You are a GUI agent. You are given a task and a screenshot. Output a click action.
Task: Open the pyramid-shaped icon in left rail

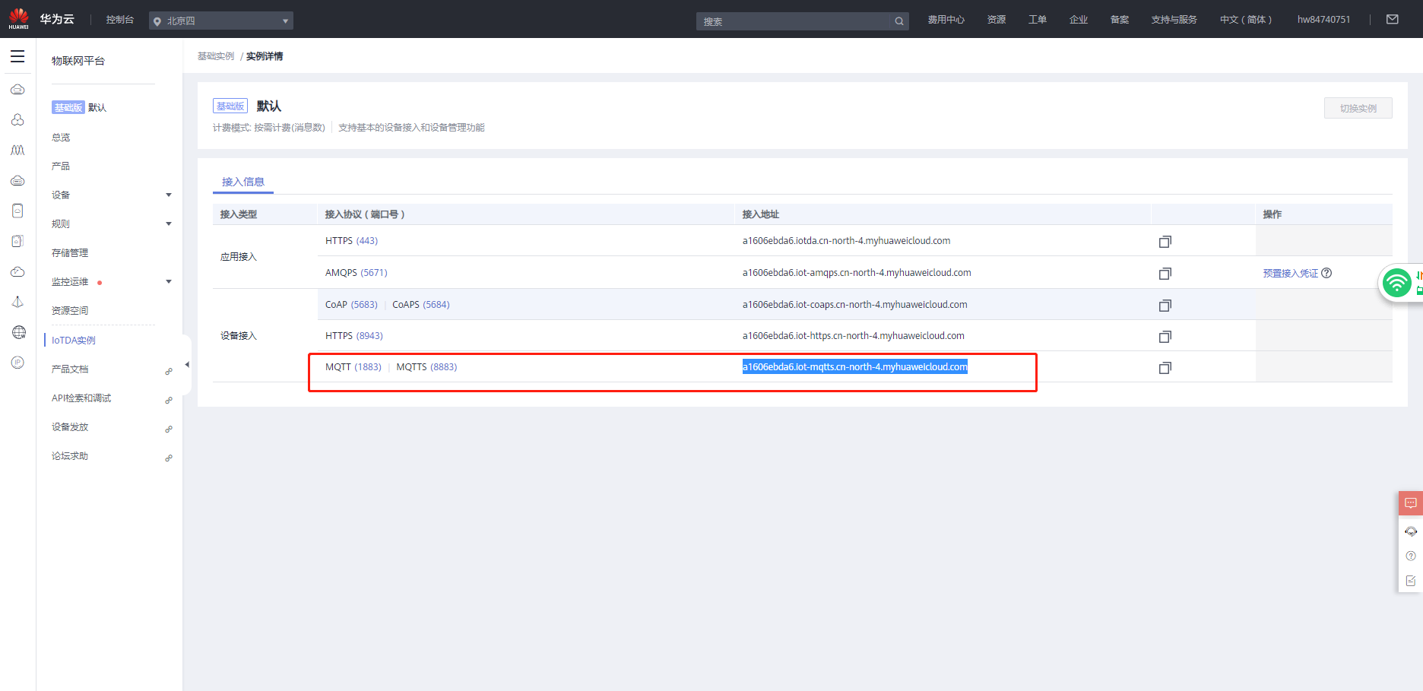18,302
